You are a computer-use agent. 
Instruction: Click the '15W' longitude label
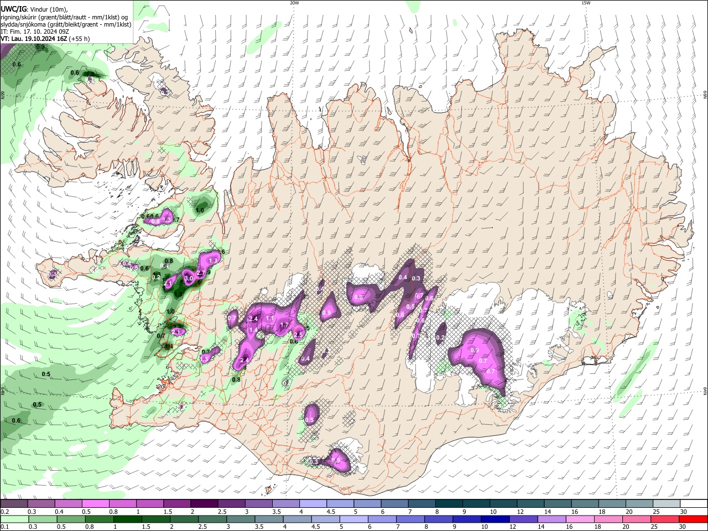[x=586, y=3]
